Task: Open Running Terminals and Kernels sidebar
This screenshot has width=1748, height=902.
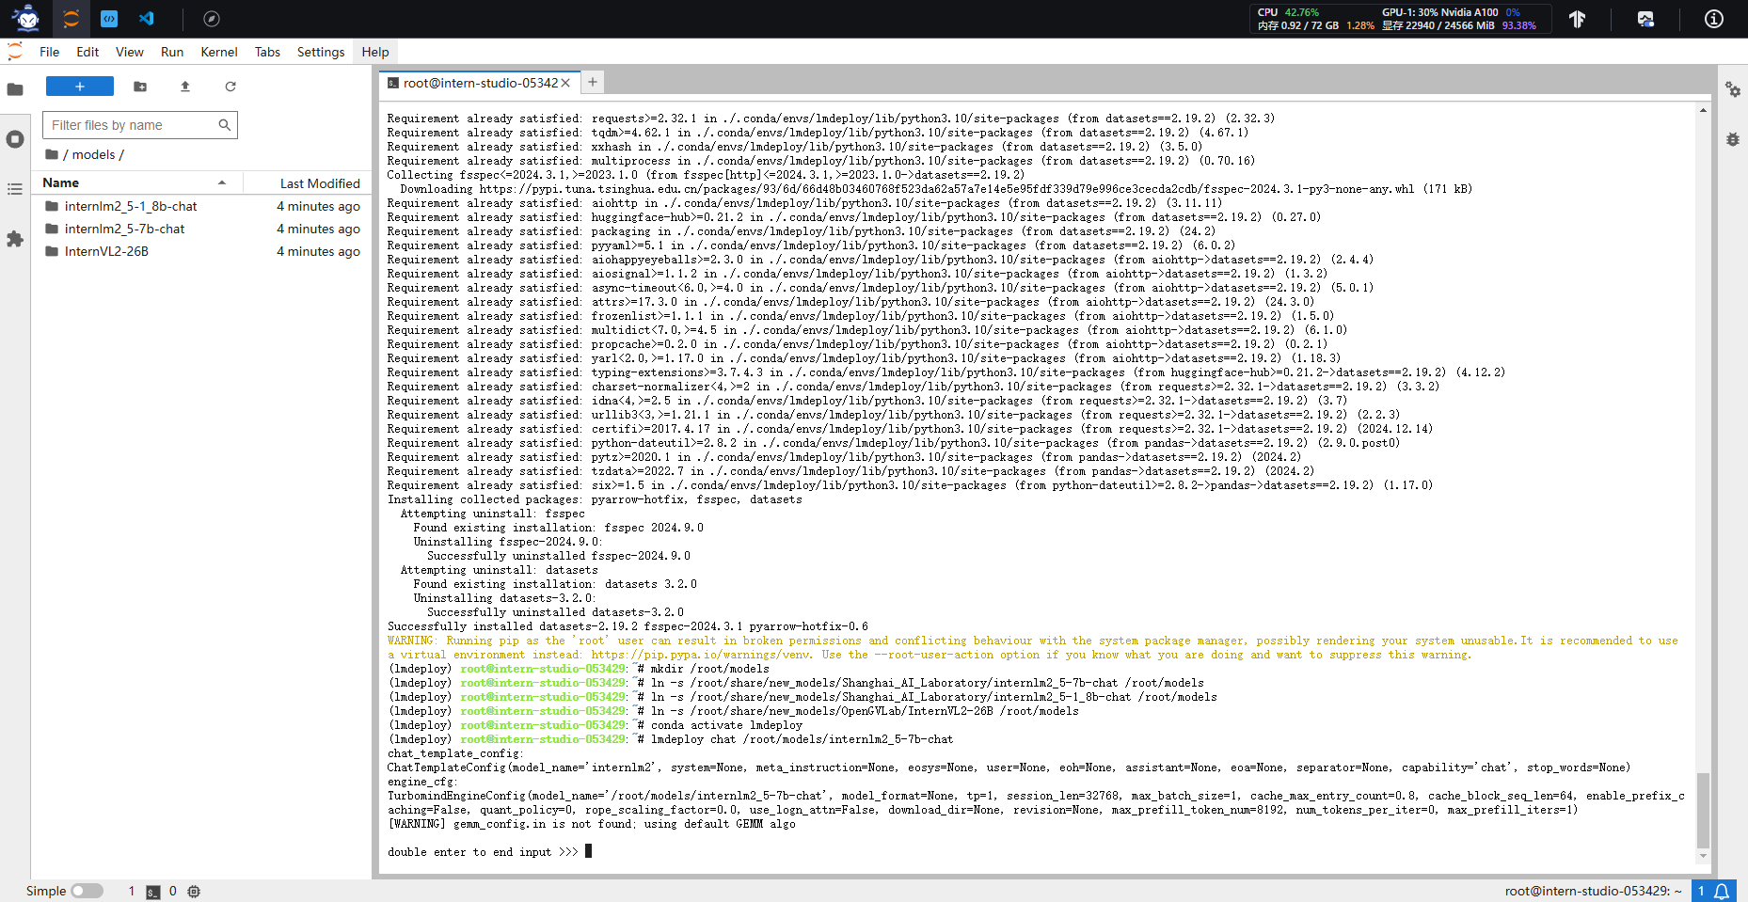Action: pyautogui.click(x=15, y=139)
